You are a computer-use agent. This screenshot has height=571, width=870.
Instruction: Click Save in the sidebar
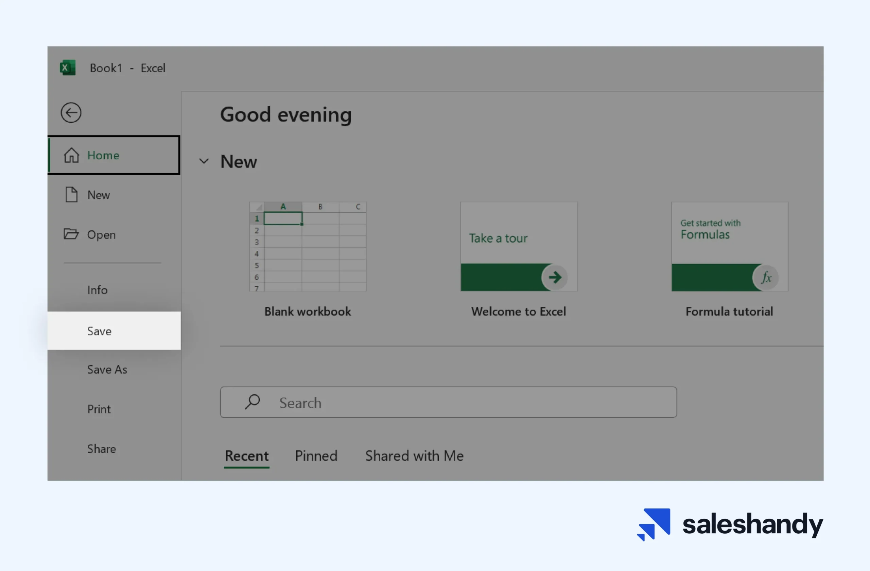(x=114, y=331)
